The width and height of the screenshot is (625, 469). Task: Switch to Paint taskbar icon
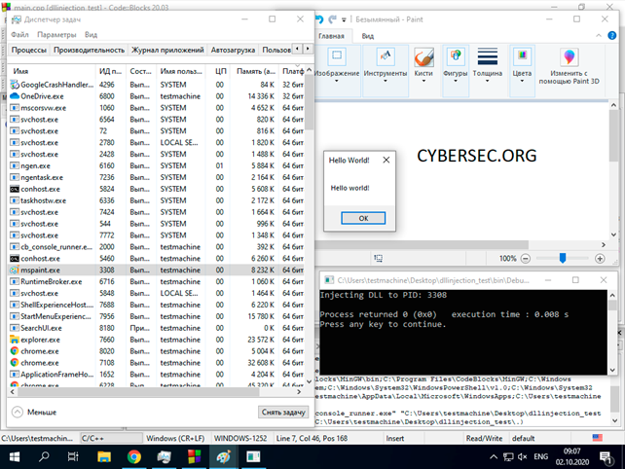pyautogui.click(x=224, y=456)
